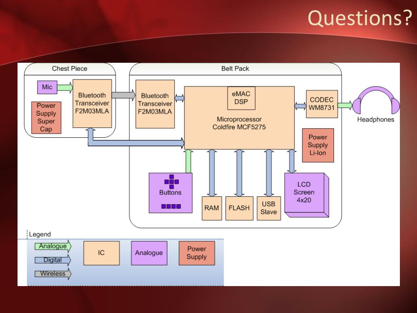
Task: Click the digital arrow above LCD Screen
Action: [292, 161]
